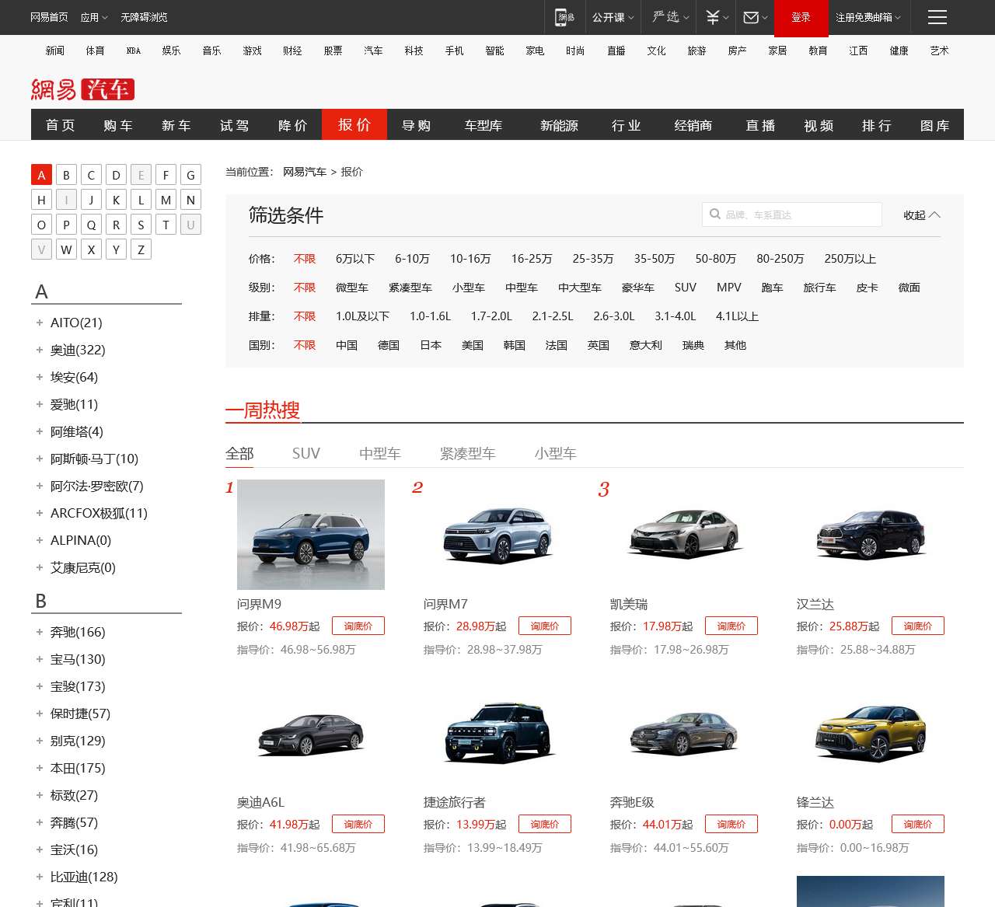Select letter B in the brand index
The height and width of the screenshot is (907, 995).
(x=66, y=175)
